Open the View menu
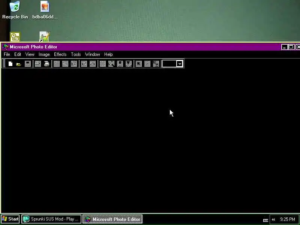300x225 pixels. [x=30, y=54]
